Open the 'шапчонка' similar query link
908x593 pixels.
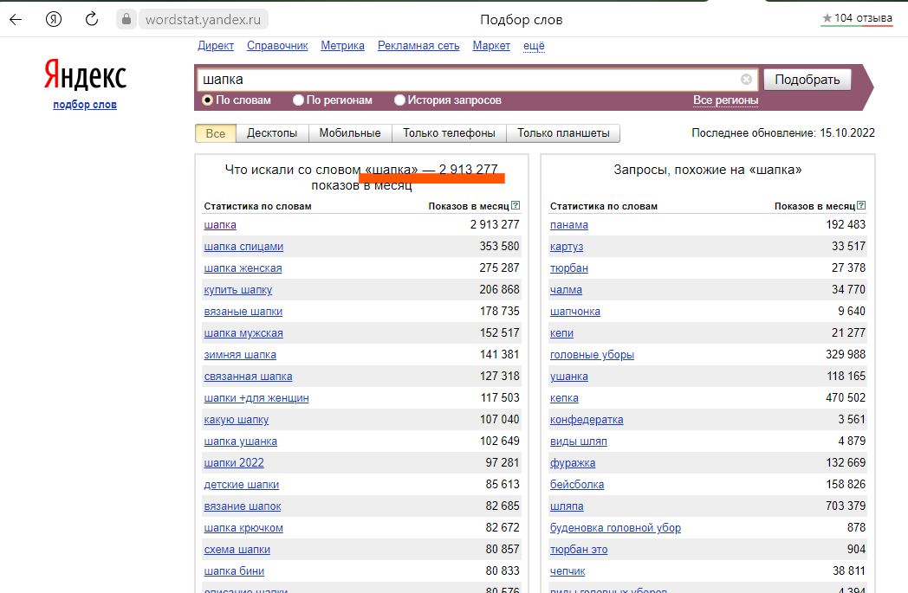(575, 312)
